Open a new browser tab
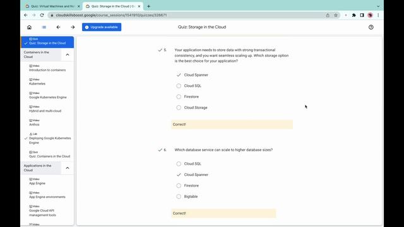The height and width of the screenshot is (227, 404). [149, 6]
